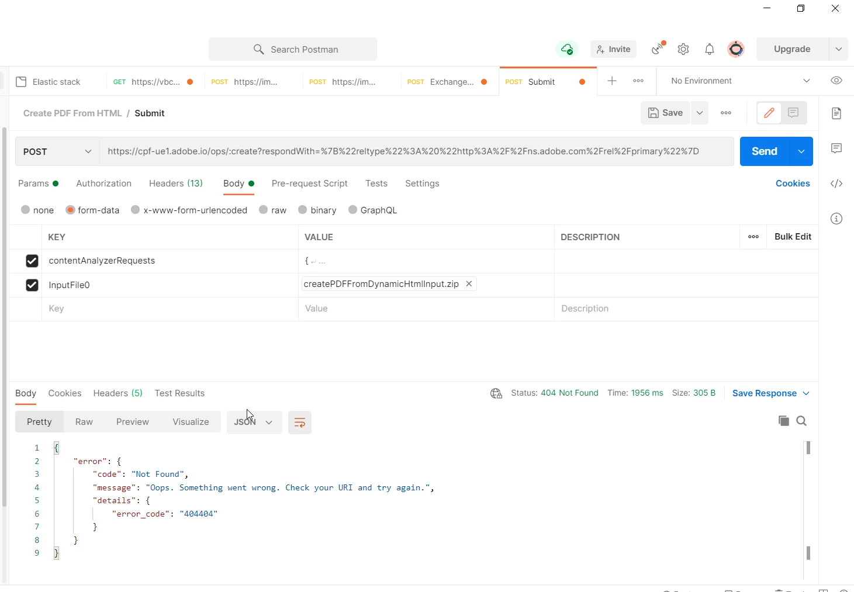Click the Upgrade button
Viewport: 854px width, 592px height.
pyautogui.click(x=792, y=49)
